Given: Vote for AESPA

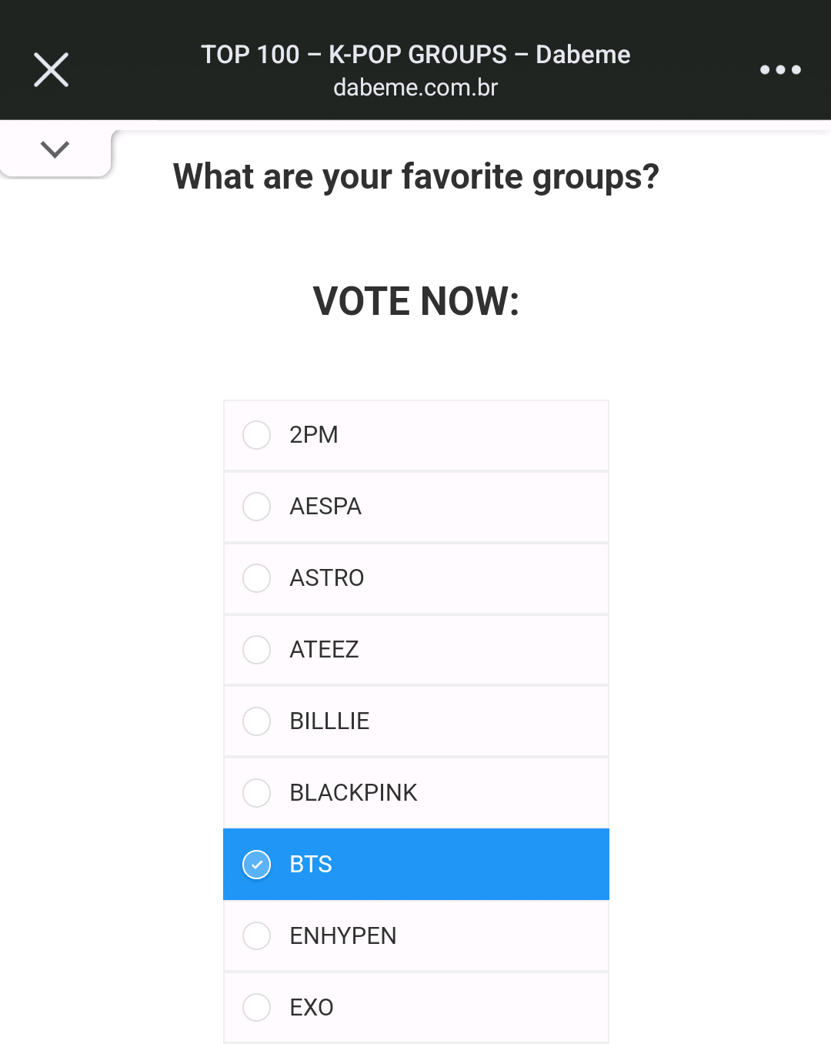Looking at the screenshot, I should 256,507.
